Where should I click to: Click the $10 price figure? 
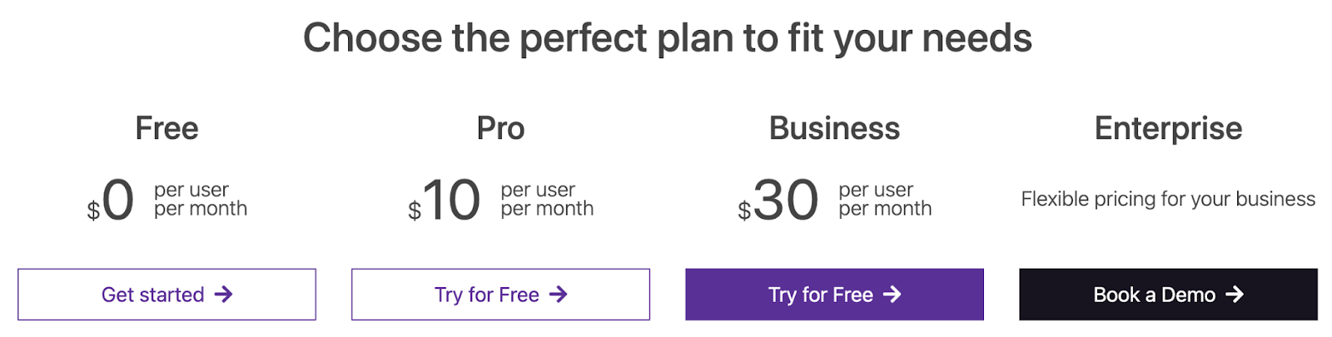coord(444,201)
